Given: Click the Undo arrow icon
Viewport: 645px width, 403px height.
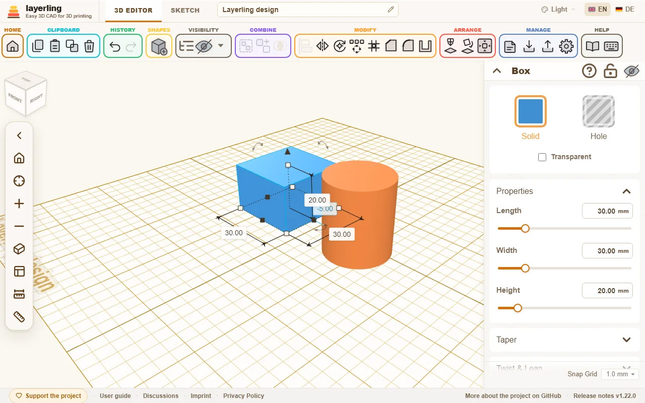Looking at the screenshot, I should tap(115, 46).
